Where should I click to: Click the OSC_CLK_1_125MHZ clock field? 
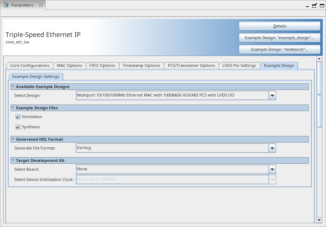pyautogui.click(x=172, y=179)
